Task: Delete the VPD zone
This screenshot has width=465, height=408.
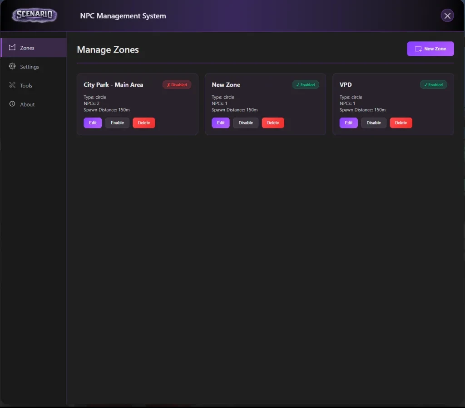Action: tap(401, 123)
